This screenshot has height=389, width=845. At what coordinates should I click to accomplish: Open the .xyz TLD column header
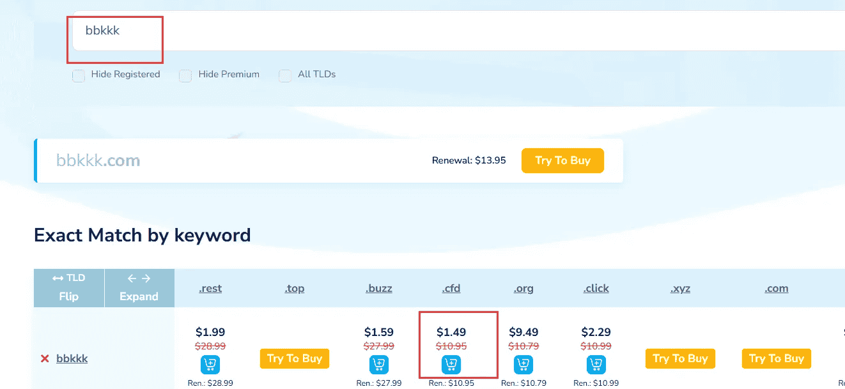point(680,289)
